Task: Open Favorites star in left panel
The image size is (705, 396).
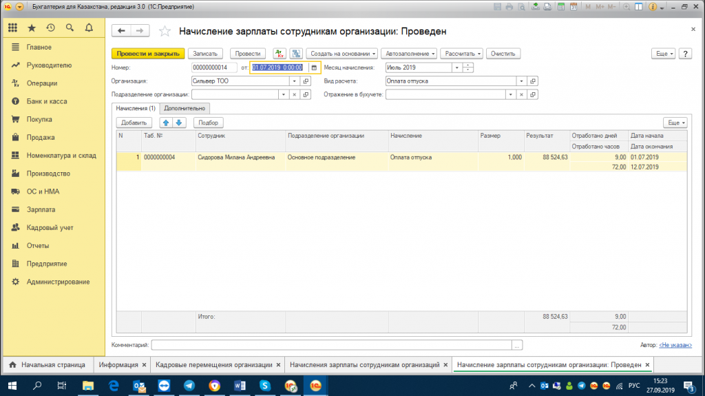Action: [32, 28]
